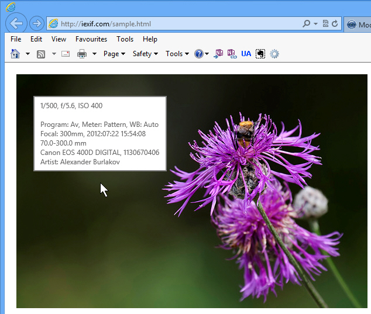
Task: Click the search magnifier icon in address bar
Action: click(306, 23)
